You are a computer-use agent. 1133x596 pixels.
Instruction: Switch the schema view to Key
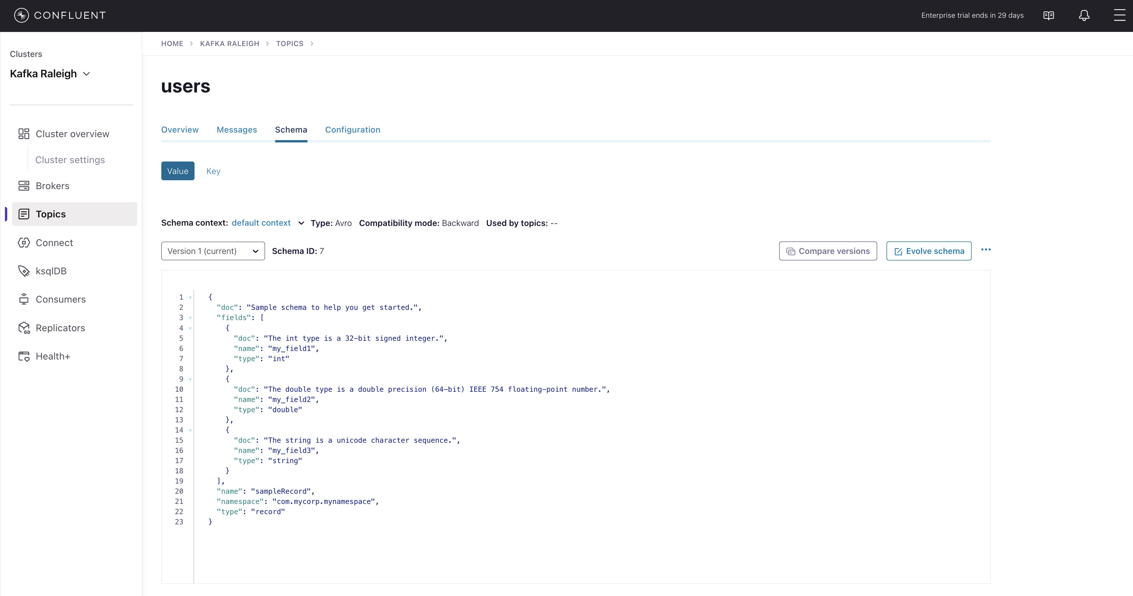[x=213, y=171]
